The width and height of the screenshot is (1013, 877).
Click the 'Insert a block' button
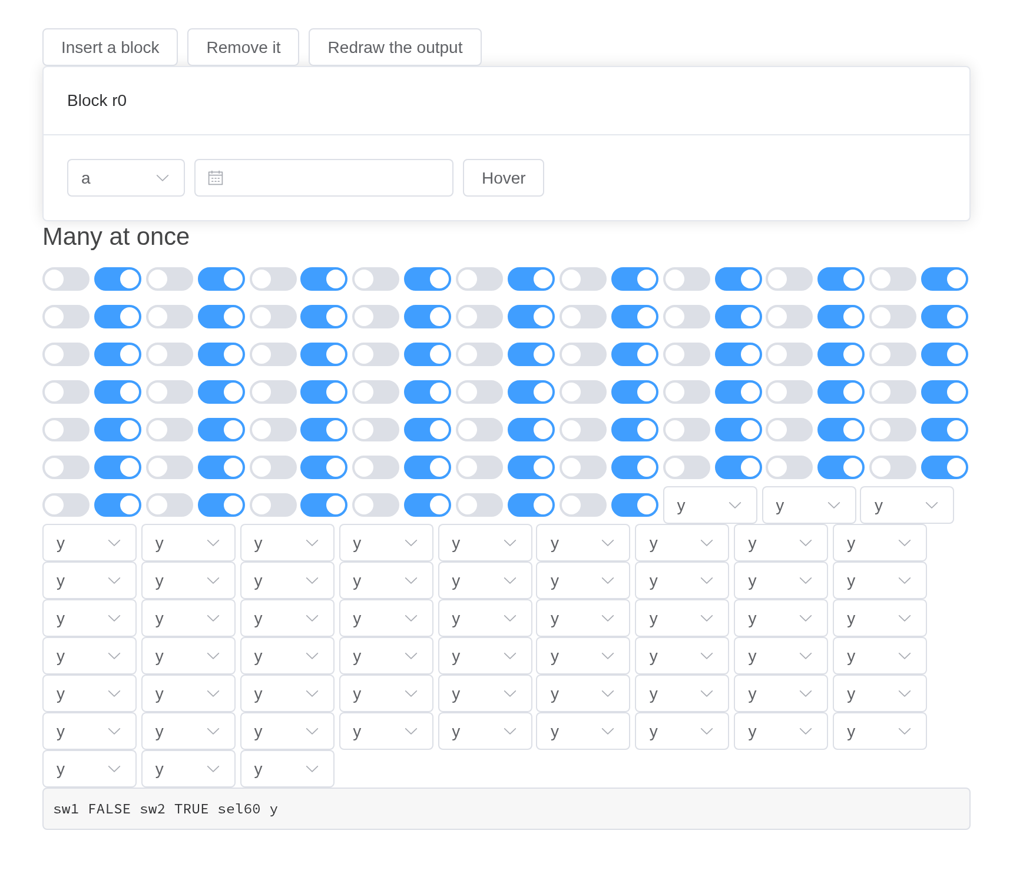[110, 47]
